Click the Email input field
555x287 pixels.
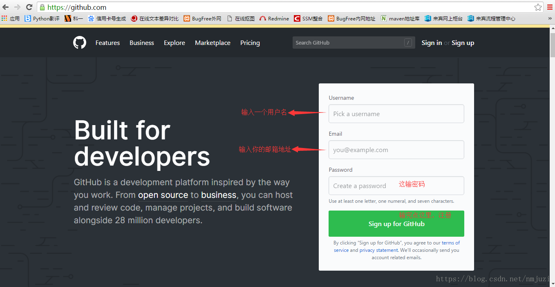tap(396, 150)
